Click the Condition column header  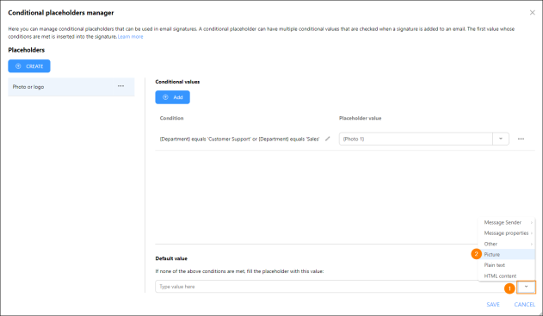171,118
